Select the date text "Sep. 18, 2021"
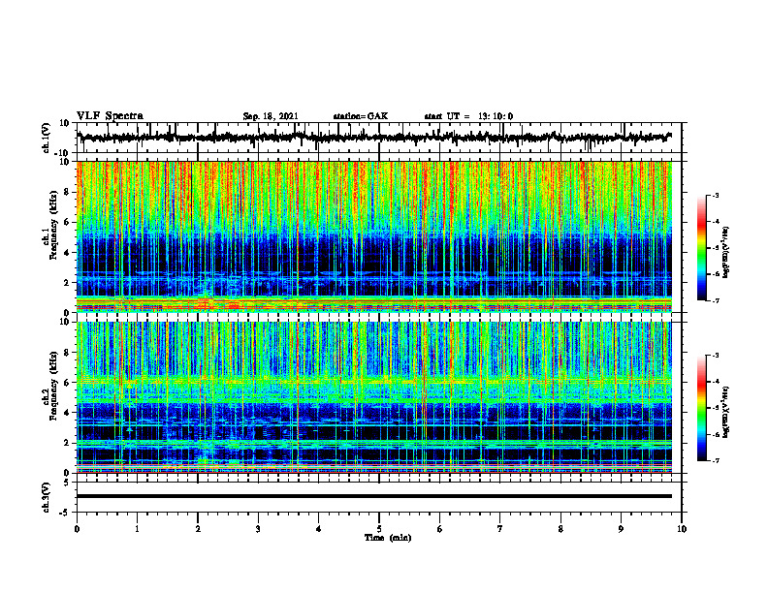768x593 pixels. pos(271,116)
